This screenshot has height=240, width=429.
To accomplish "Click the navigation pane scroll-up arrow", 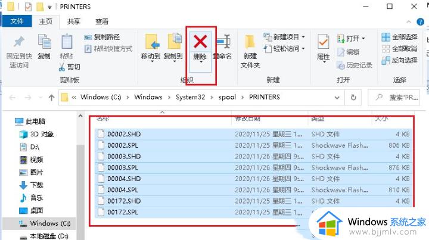I will click(80, 116).
